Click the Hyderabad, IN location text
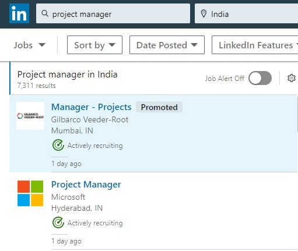 pos(77,208)
